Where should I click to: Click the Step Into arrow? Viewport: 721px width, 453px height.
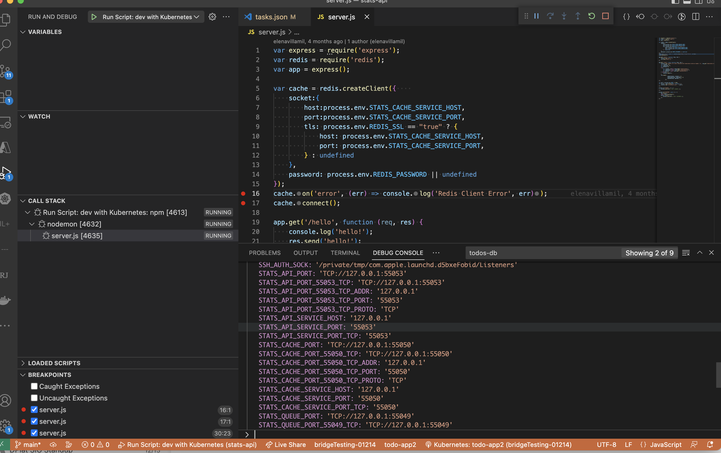pos(564,16)
